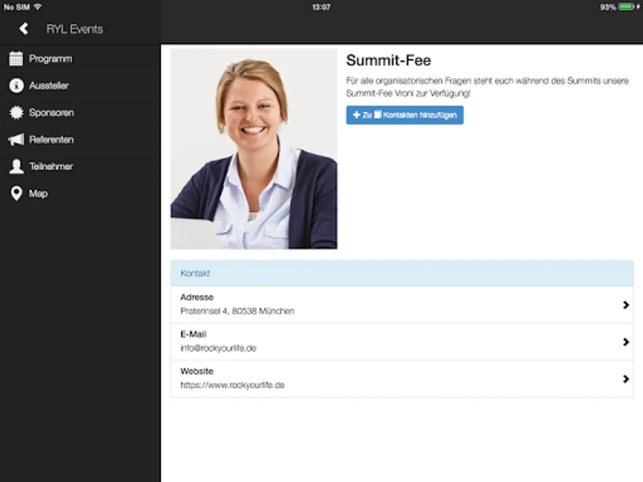This screenshot has height=482, width=643.
Task: Select the Aussteller info icon
Action: (16, 86)
